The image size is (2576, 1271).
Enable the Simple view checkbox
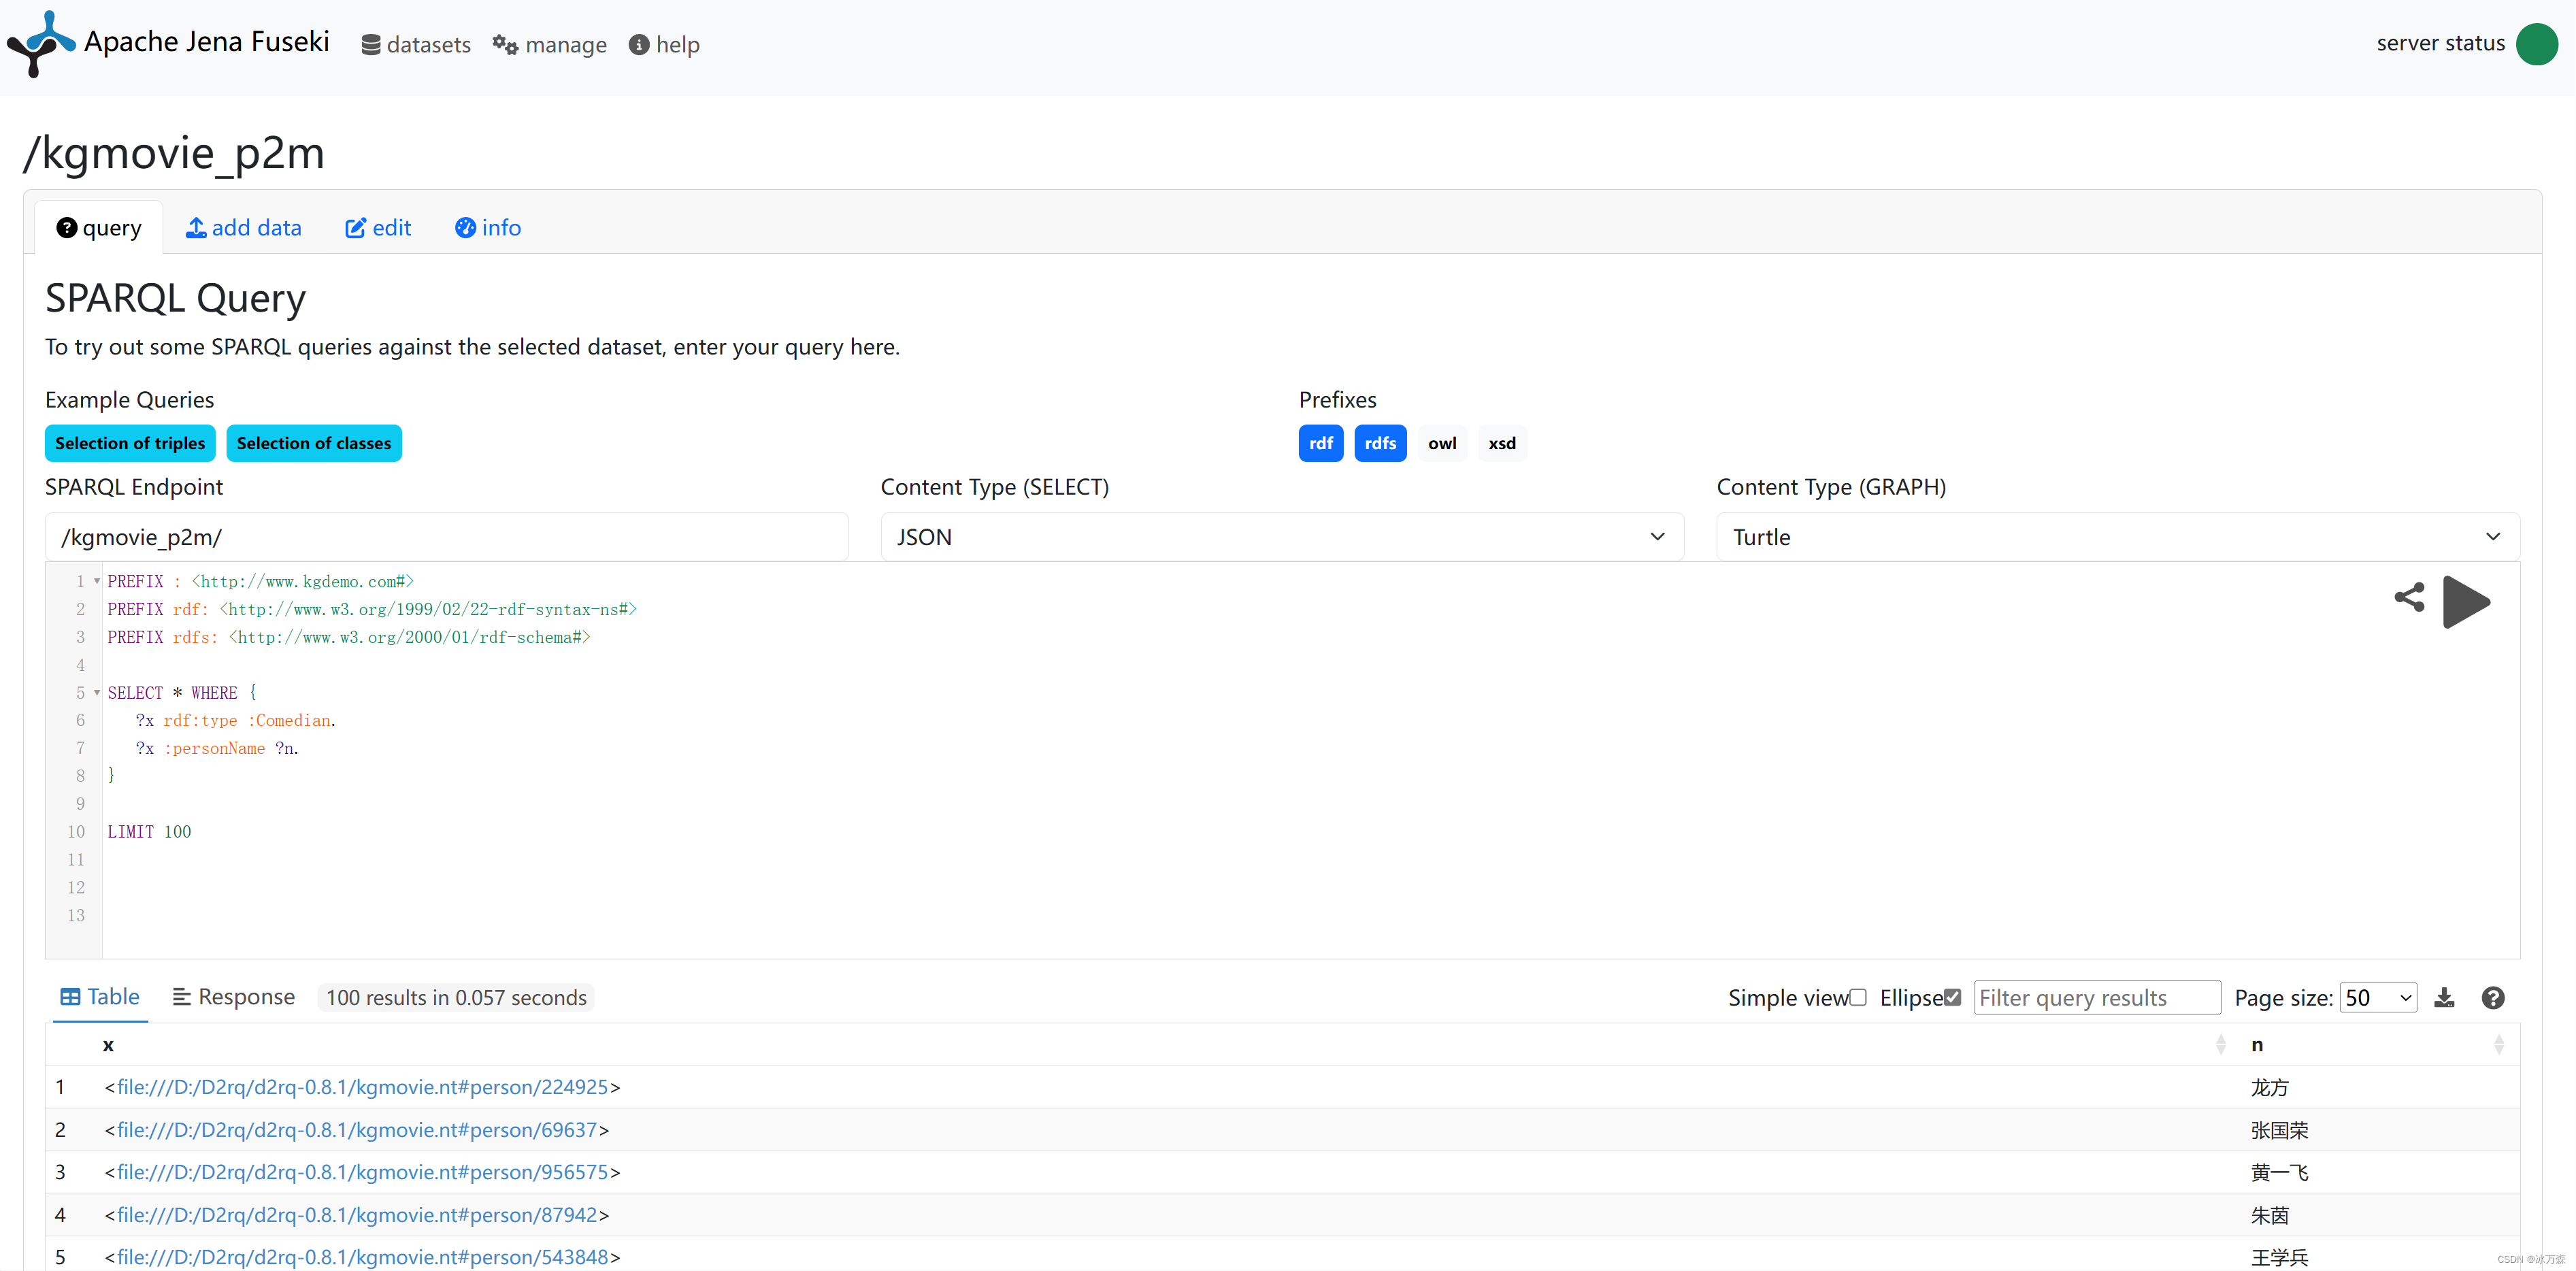click(1858, 997)
